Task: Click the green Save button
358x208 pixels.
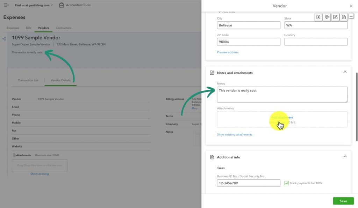Action: tap(343, 201)
